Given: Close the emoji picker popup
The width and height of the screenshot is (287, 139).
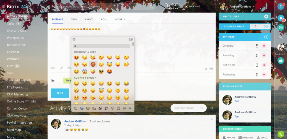Looking at the screenshot, I should (74, 39).
